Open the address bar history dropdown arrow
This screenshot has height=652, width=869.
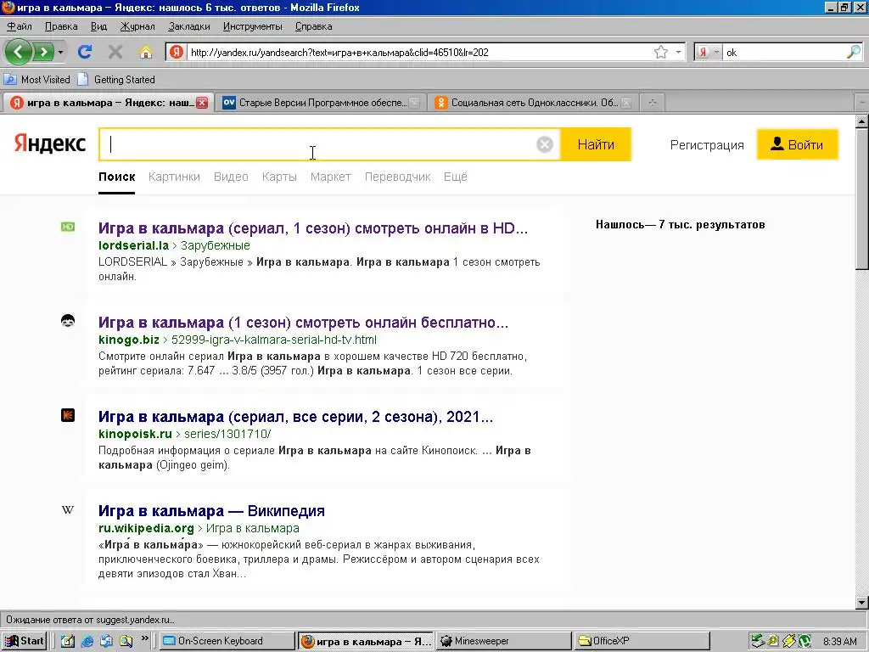click(678, 52)
